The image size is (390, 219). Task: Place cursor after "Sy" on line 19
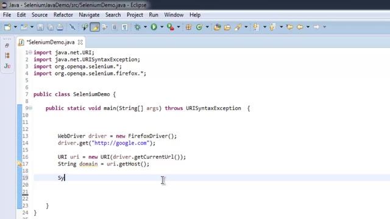[65, 178]
